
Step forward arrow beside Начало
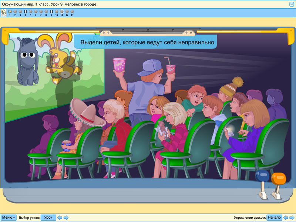pyautogui.click(x=292, y=218)
